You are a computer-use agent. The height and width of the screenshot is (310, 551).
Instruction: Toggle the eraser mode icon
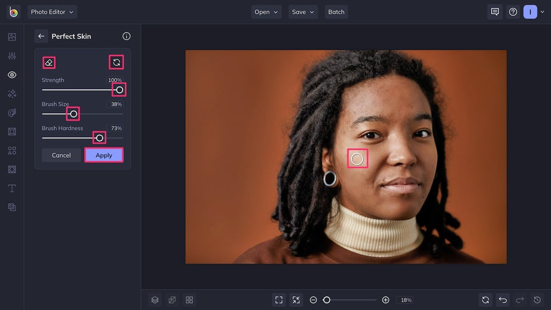tap(49, 63)
